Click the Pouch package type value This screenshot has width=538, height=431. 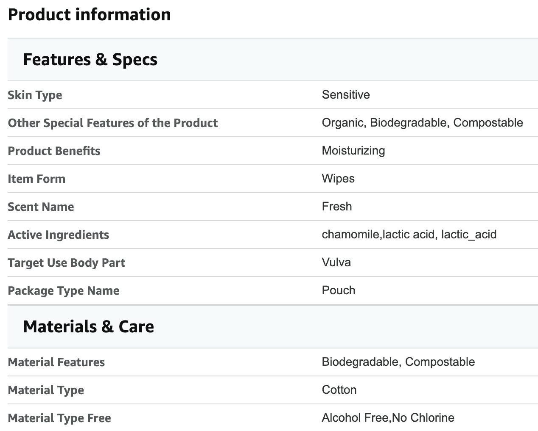pos(339,290)
